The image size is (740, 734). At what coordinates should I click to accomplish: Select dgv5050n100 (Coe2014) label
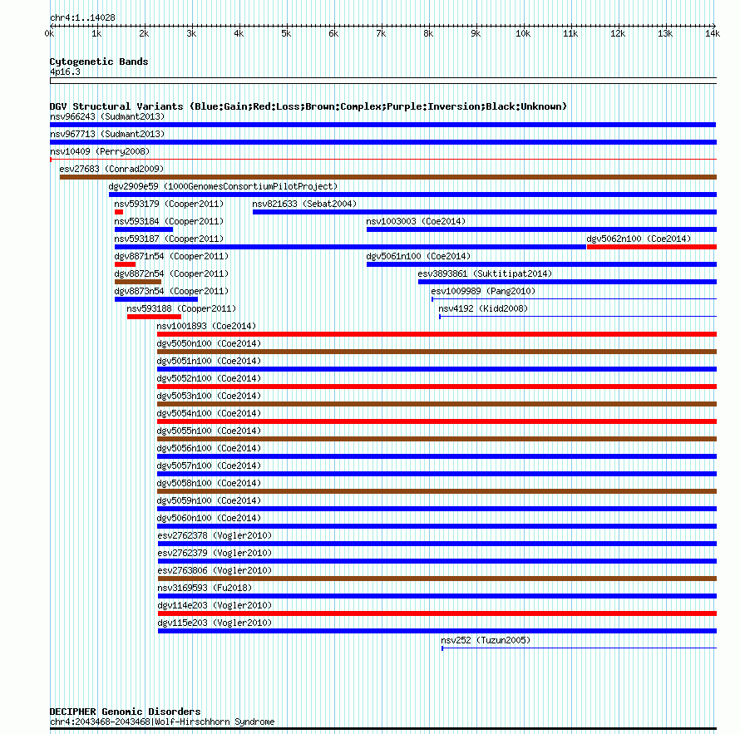tap(209, 343)
